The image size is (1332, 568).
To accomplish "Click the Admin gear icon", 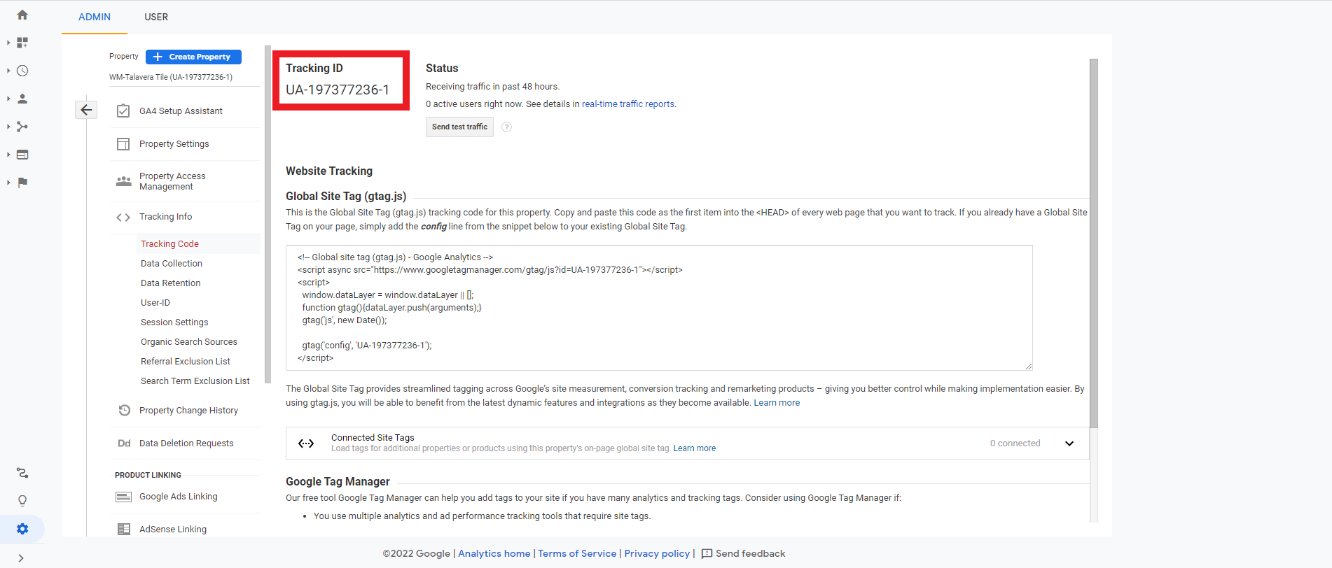I will click(22, 529).
